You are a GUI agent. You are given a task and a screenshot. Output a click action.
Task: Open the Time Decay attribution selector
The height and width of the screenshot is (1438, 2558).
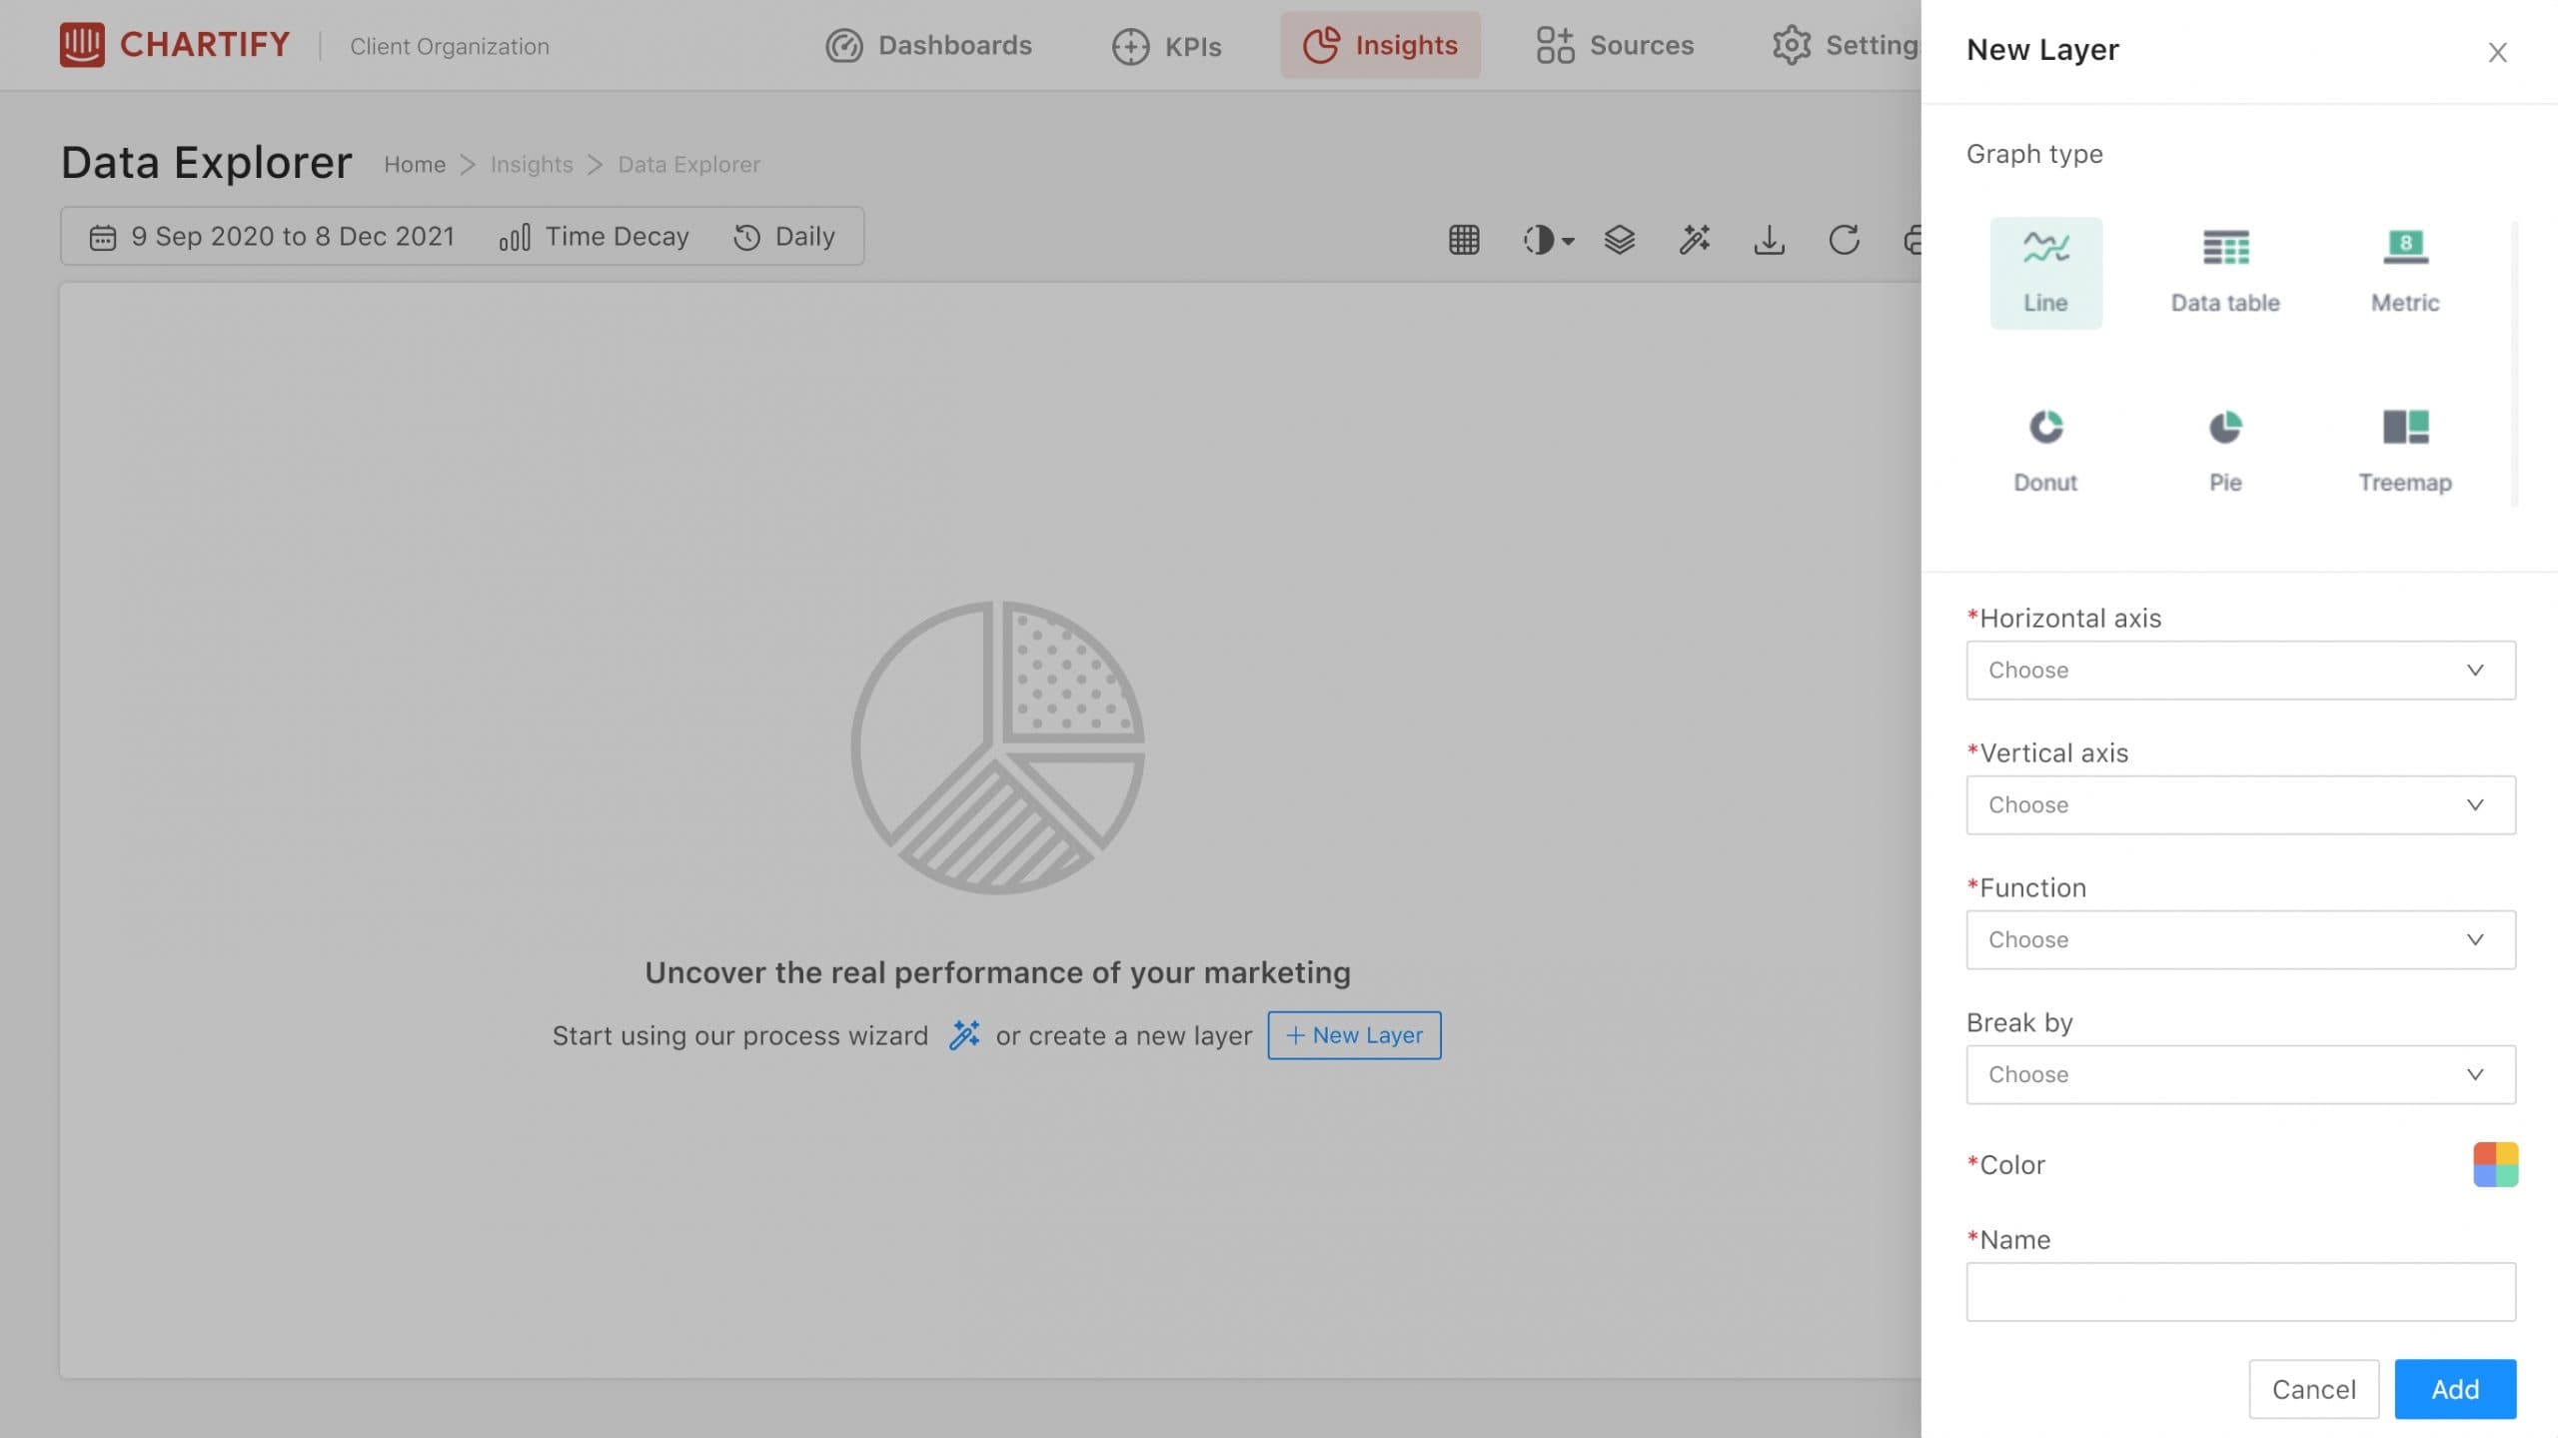click(x=595, y=237)
